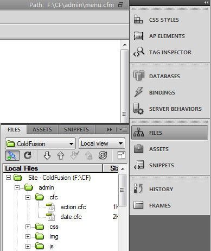Expand the img folder
The image size is (211, 251).
[x=28, y=236]
